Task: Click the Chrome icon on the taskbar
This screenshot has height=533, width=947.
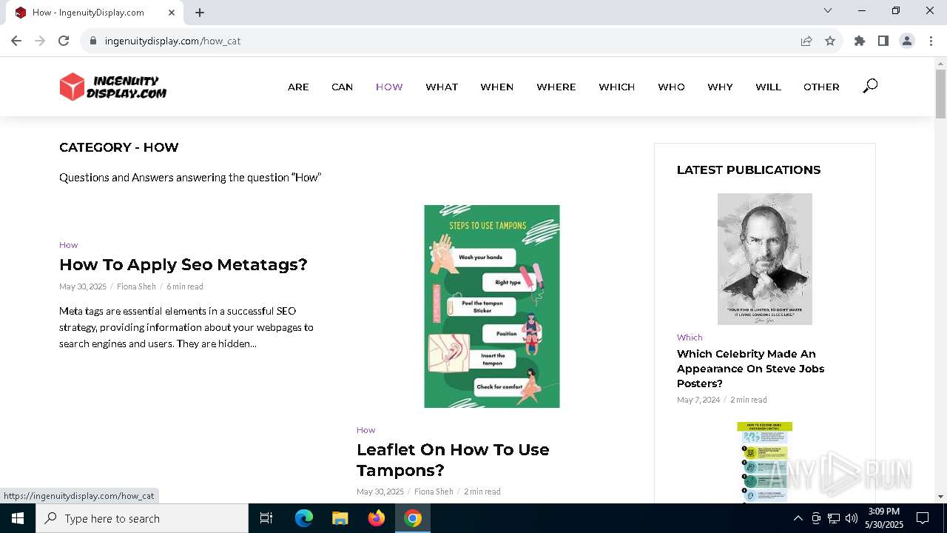Action: click(x=413, y=518)
